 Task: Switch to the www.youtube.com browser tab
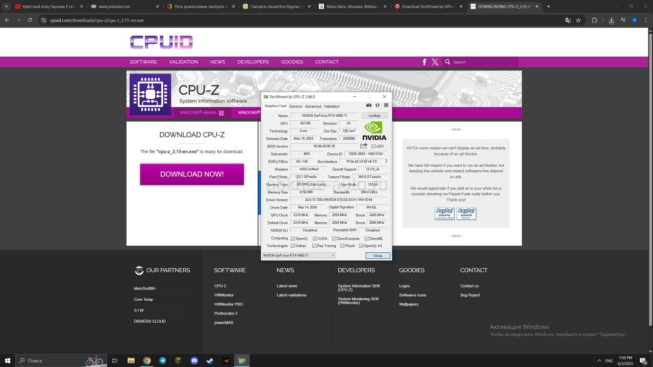(125, 7)
